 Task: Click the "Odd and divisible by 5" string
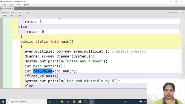point(90,81)
